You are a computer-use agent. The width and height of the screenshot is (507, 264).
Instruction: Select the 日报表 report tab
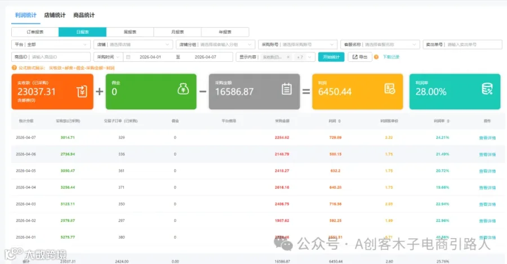82,32
